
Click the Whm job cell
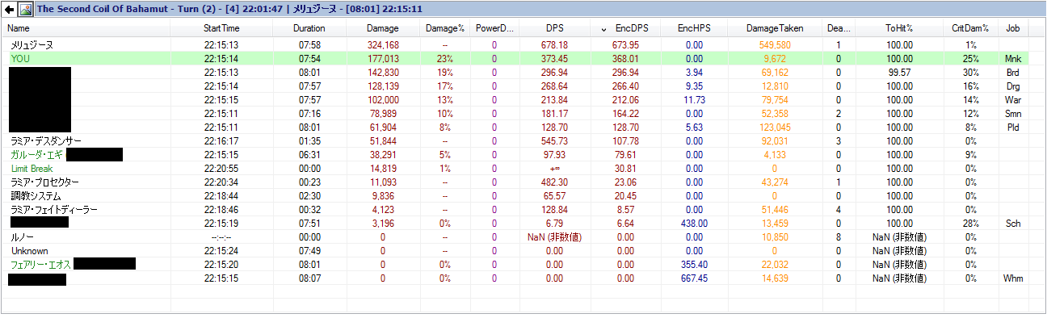pos(1013,278)
